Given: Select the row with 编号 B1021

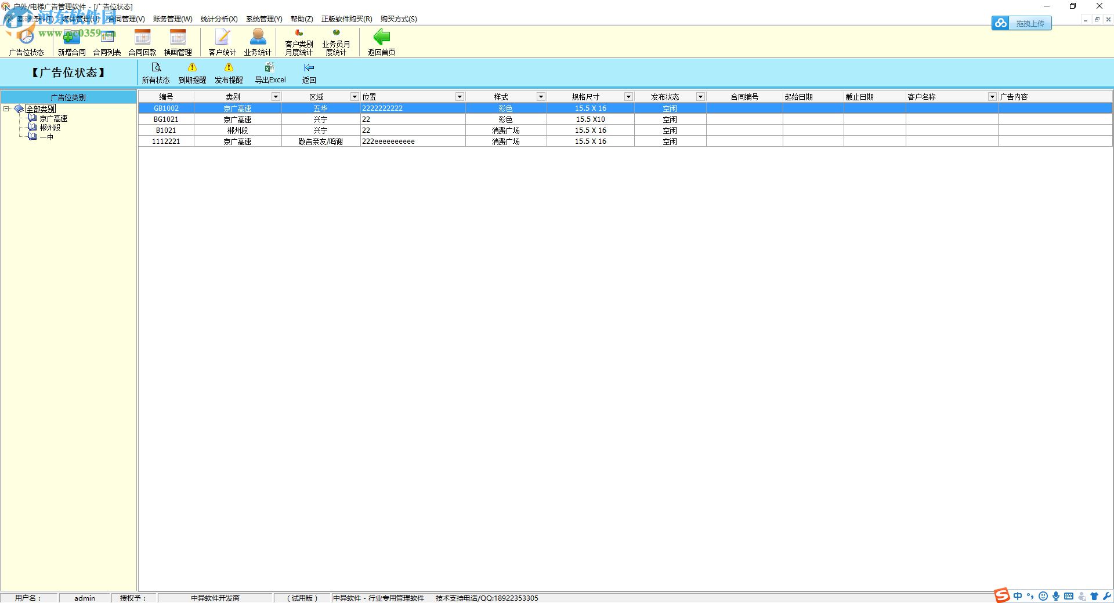Looking at the screenshot, I should click(x=625, y=130).
